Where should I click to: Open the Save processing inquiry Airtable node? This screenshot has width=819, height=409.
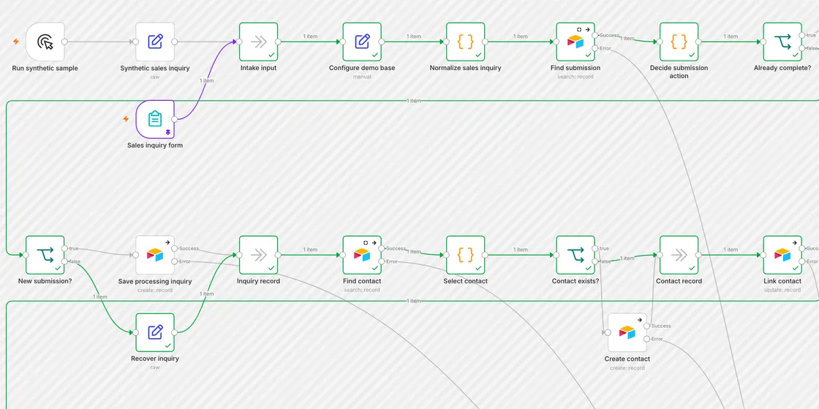click(x=155, y=255)
